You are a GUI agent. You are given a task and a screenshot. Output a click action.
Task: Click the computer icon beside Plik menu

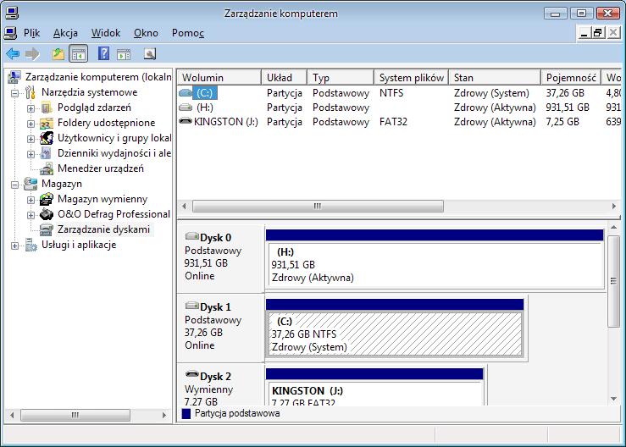coord(11,33)
